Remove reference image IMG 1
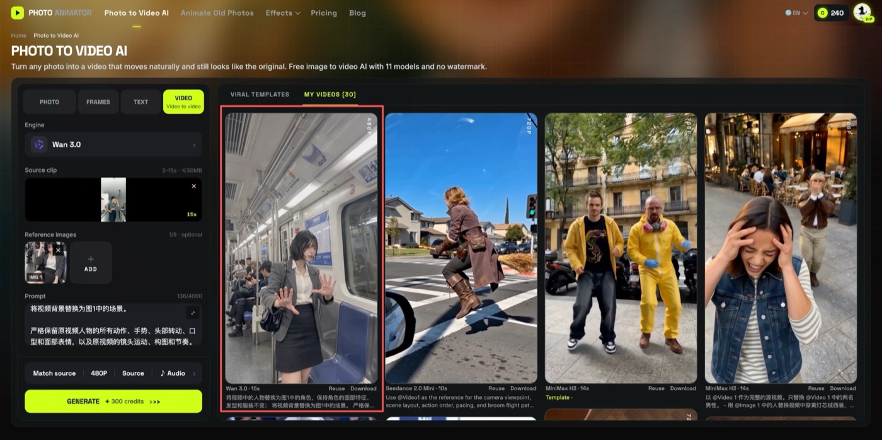The image size is (882, 440). point(59,250)
